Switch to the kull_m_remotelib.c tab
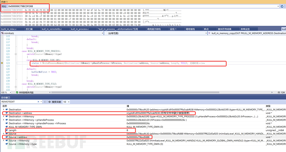Viewport: 286px width, 152px height. click(x=52, y=29)
